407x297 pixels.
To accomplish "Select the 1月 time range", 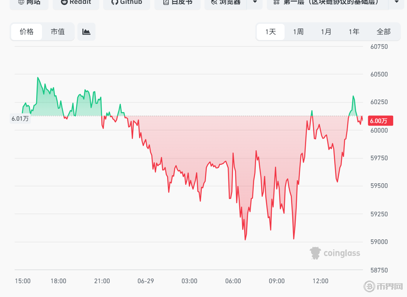I will [x=326, y=32].
